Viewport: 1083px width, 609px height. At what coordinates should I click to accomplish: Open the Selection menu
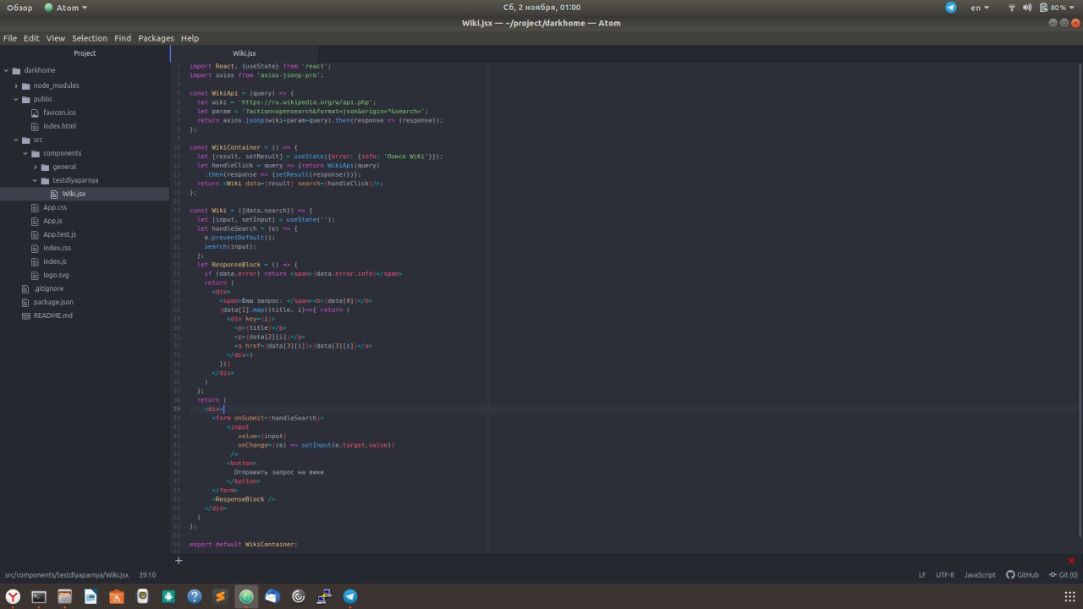click(x=90, y=38)
